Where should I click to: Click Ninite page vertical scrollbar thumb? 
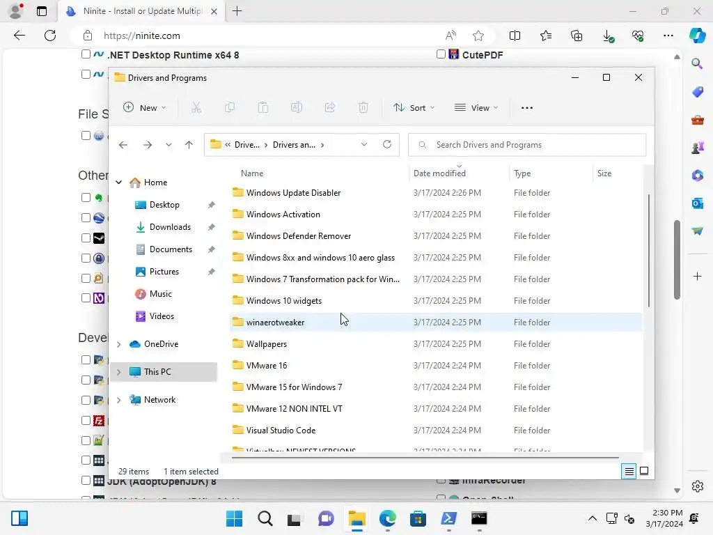[x=677, y=260]
